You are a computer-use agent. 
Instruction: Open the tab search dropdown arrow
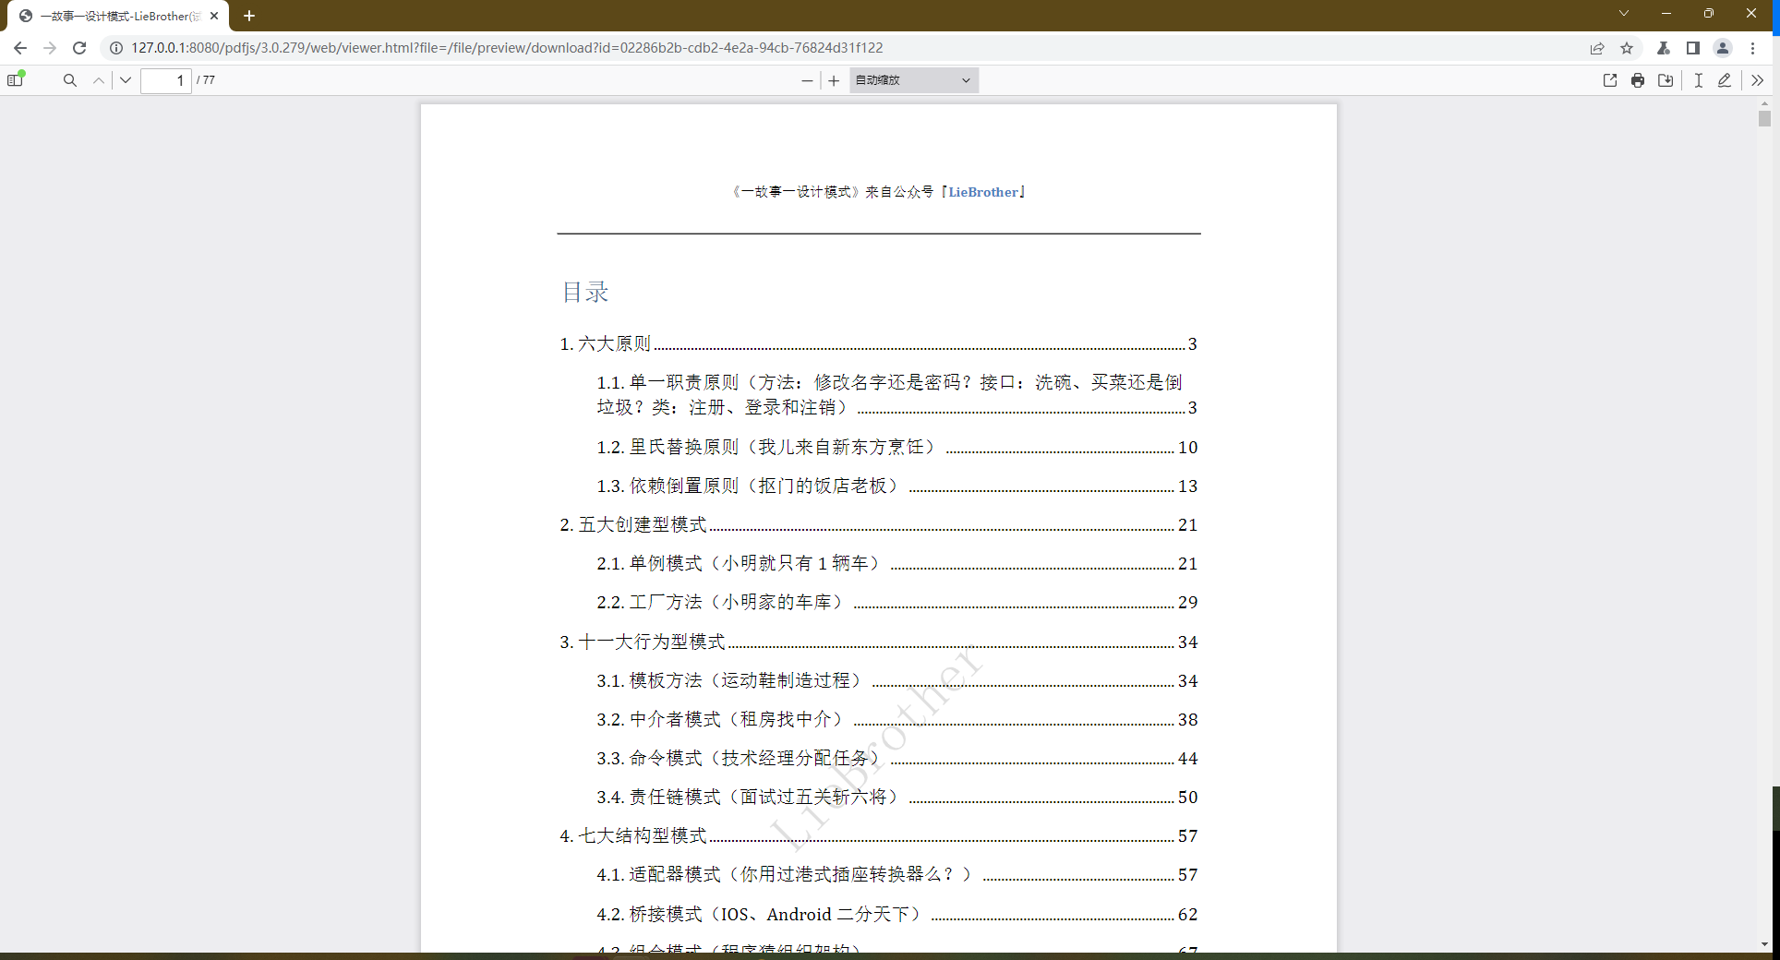[1624, 13]
